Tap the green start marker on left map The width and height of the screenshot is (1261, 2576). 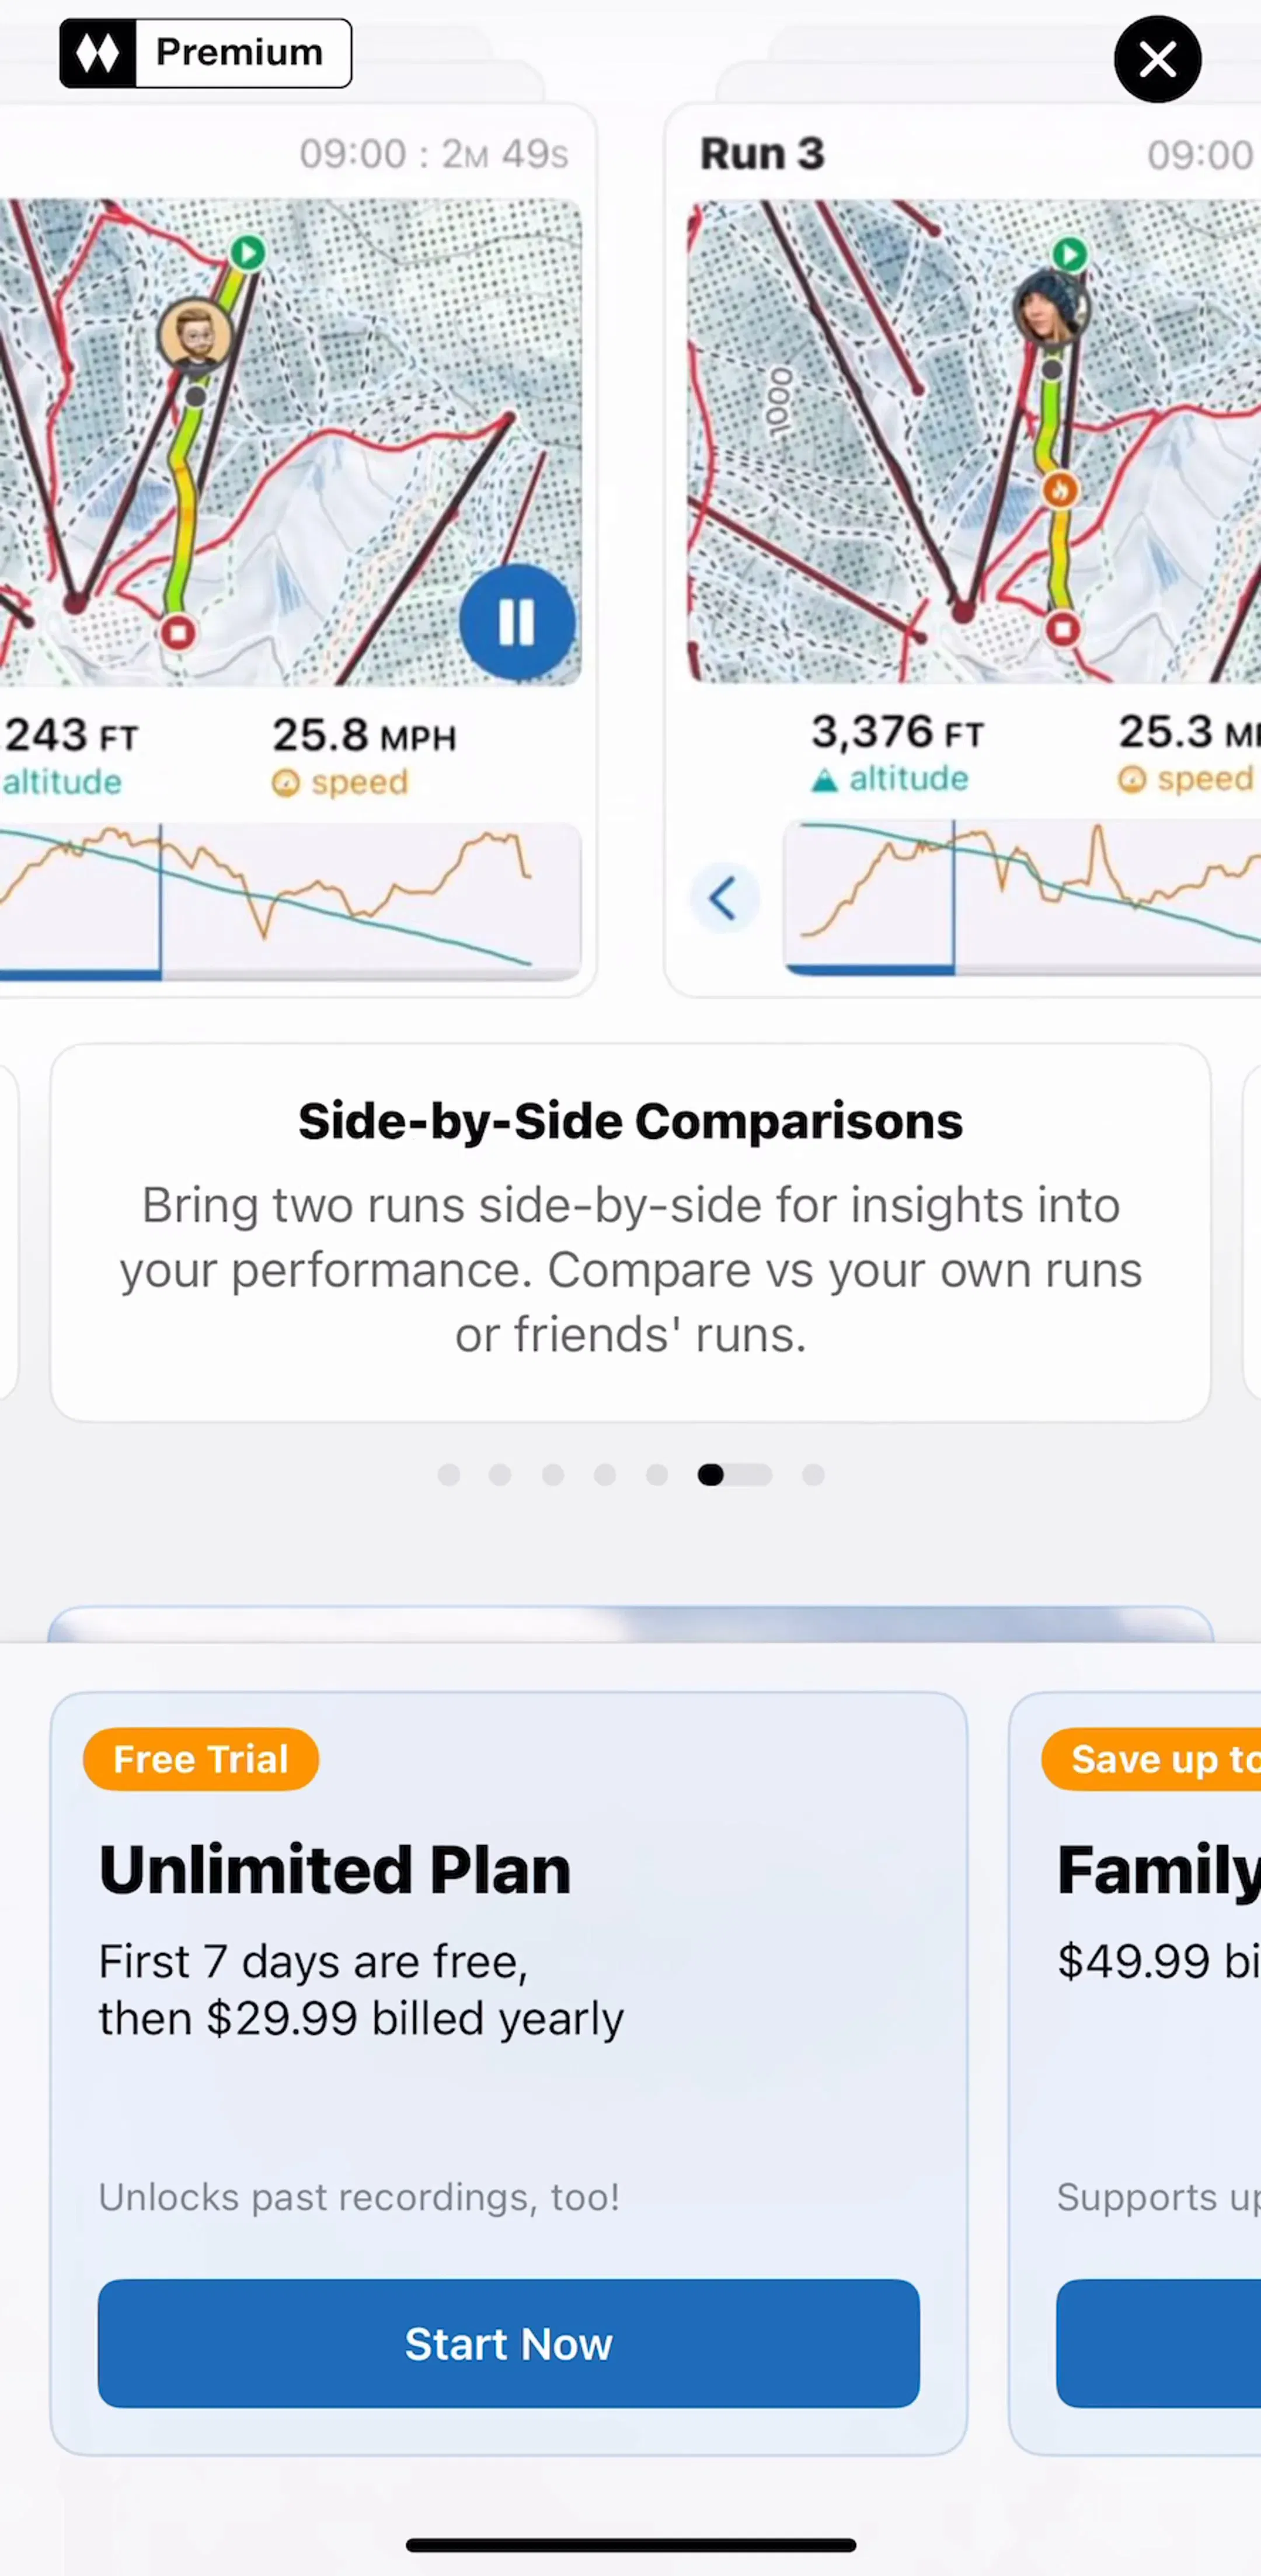[247, 252]
